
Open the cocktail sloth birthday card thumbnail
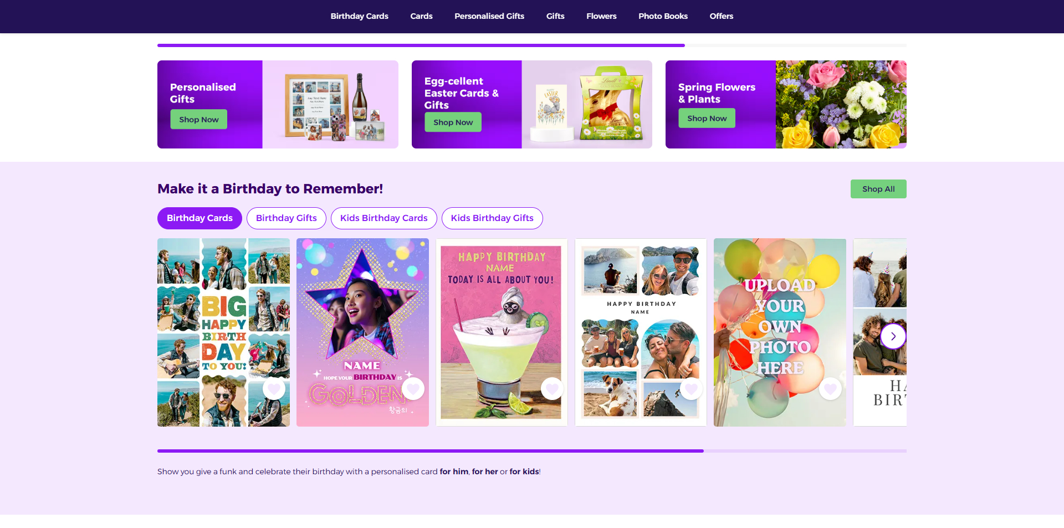(x=502, y=332)
